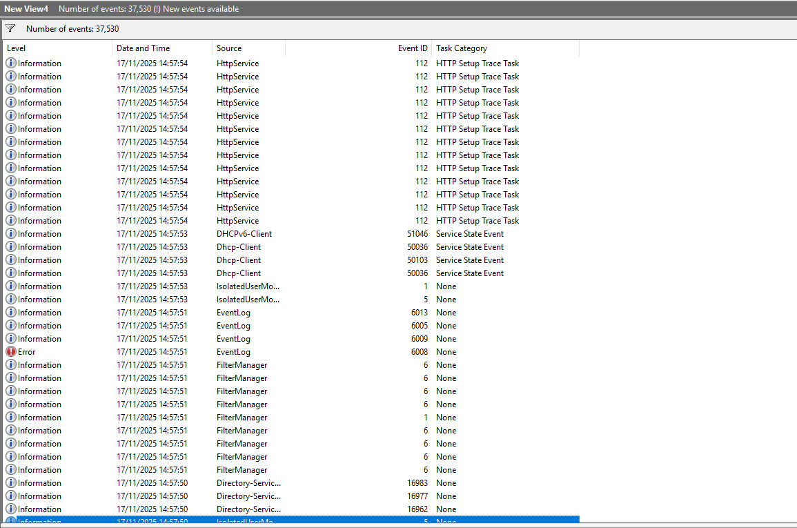Click Service State Event in the 50103 row

[470, 260]
